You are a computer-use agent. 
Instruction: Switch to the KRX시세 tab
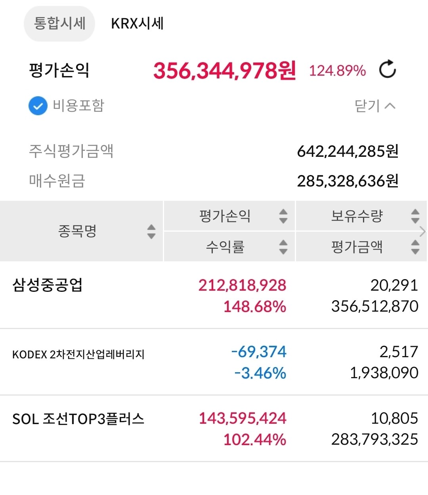coord(137,23)
